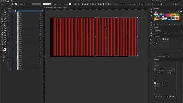Select the Zoom tool
Image resolution: width=183 pixels, height=103 pixels.
(x=5, y=44)
